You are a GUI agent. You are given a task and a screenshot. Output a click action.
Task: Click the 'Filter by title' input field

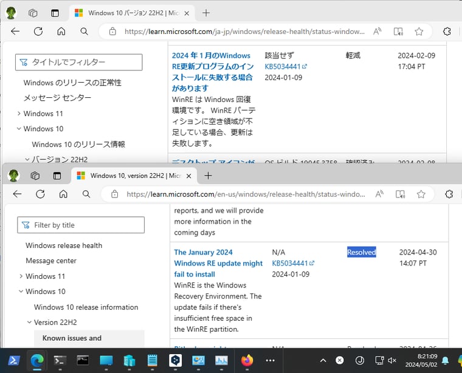click(x=81, y=225)
